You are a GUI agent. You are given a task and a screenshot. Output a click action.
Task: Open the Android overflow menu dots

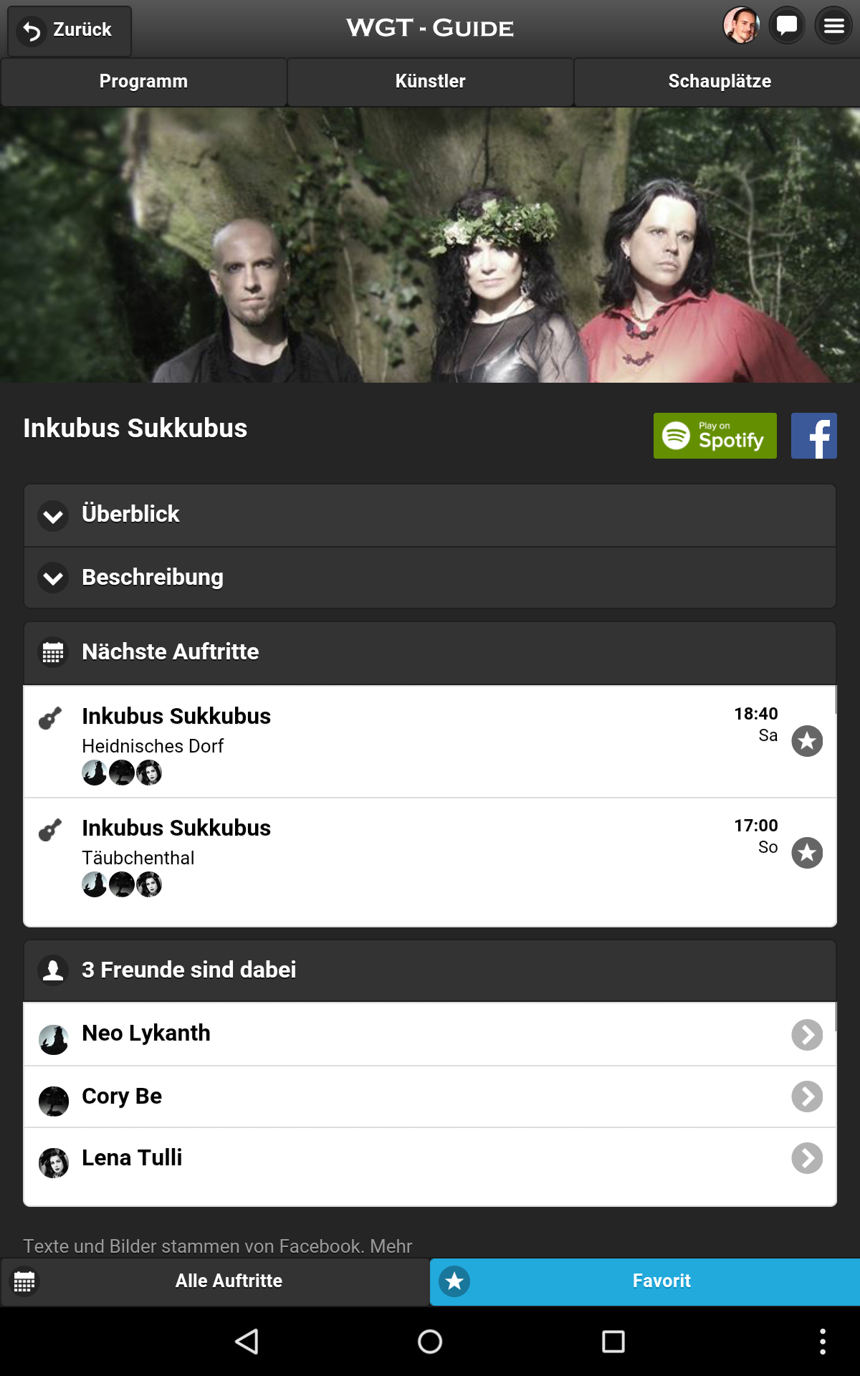point(823,1342)
